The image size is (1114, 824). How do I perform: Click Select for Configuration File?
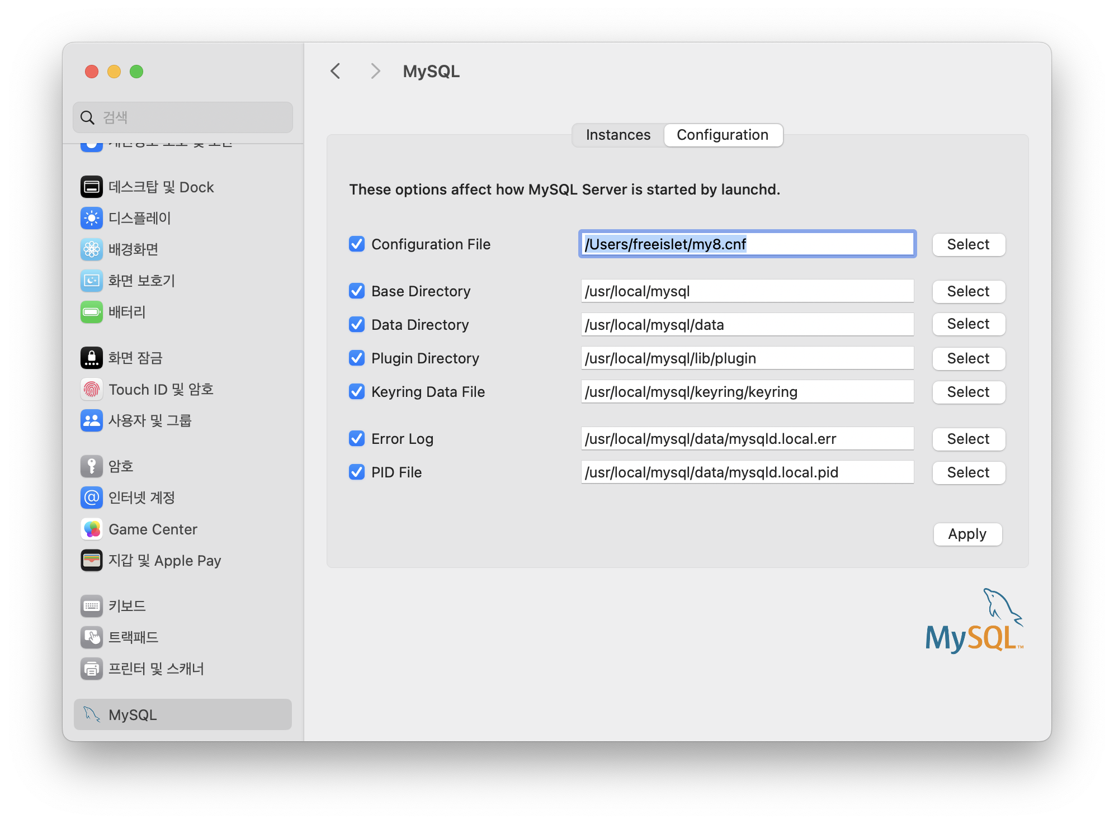(x=968, y=244)
